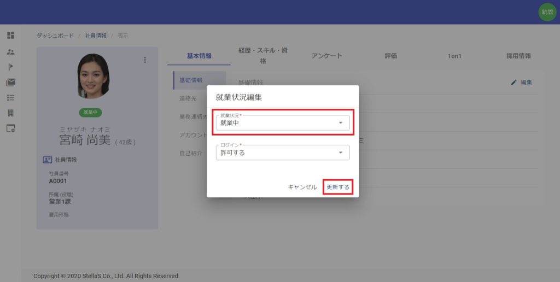
Task: Click the employee profile photo
Action: [94, 75]
